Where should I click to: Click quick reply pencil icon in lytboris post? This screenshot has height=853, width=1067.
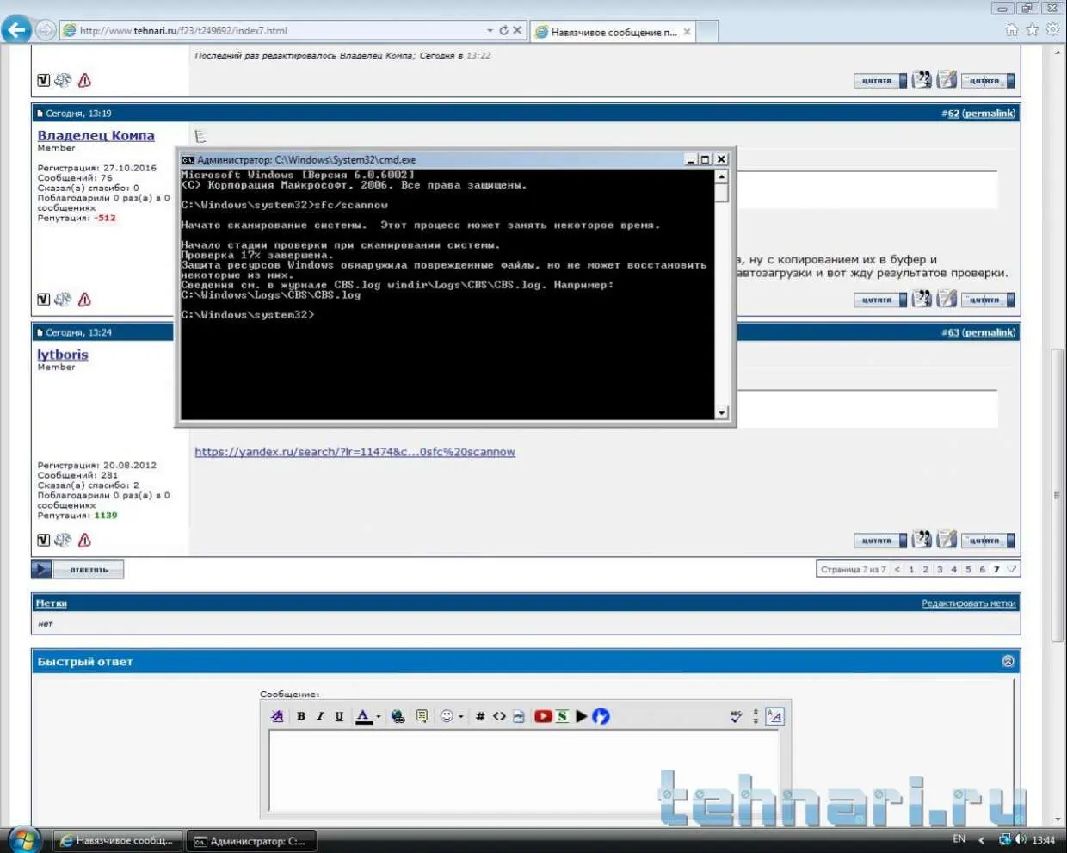point(947,540)
